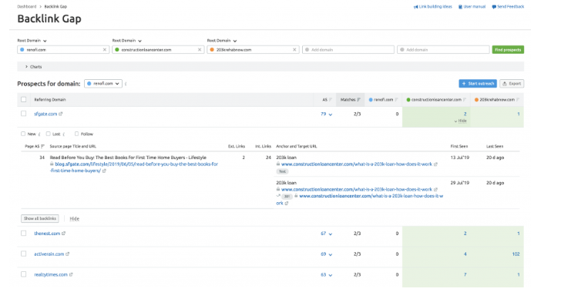Open external link icon next to sfgate.com
This screenshot has width=561, height=292.
point(60,114)
